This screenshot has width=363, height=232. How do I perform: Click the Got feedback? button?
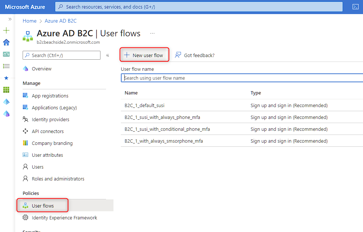(195, 55)
